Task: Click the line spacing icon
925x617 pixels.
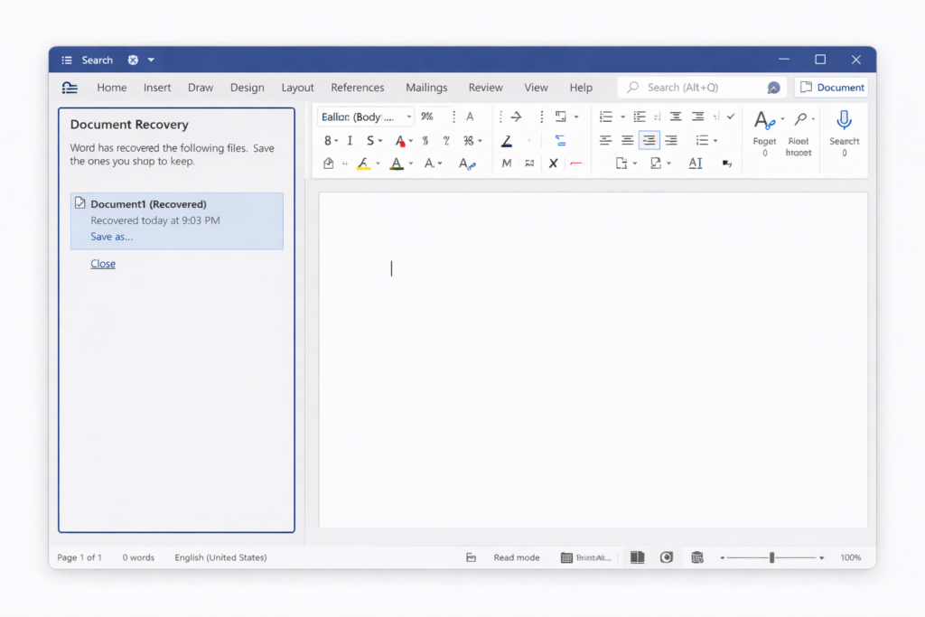Action: (x=701, y=140)
